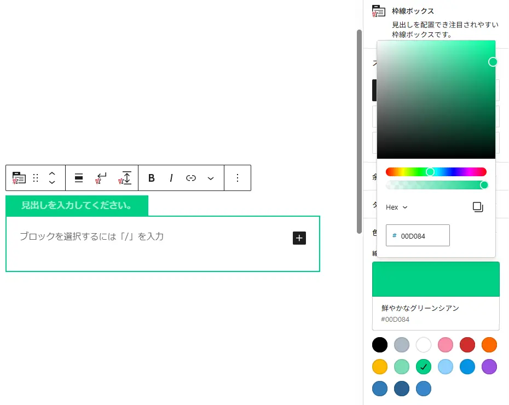This screenshot has width=509, height=405.
Task: Select the red preset color swatch
Action: pyautogui.click(x=467, y=345)
